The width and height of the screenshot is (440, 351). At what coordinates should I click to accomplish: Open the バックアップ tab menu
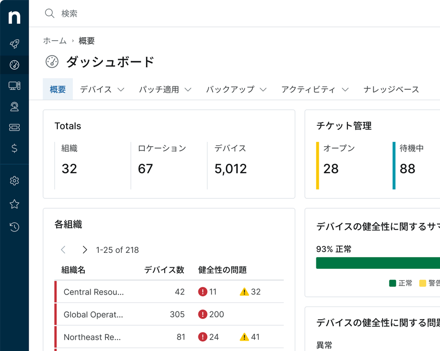(236, 89)
